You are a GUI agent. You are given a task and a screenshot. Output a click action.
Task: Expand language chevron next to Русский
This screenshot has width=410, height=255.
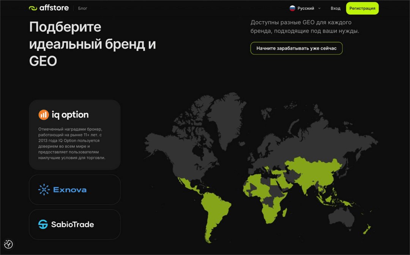319,8
